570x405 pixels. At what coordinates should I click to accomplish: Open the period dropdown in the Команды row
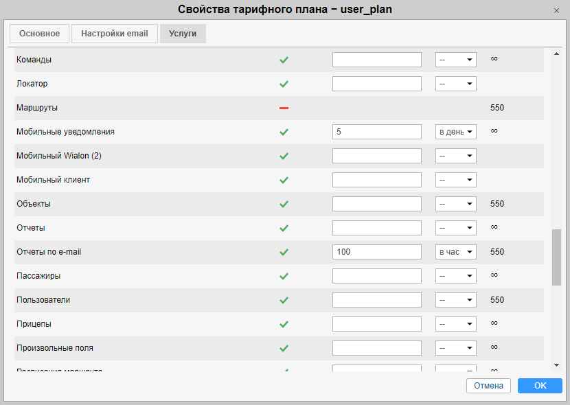(x=455, y=60)
